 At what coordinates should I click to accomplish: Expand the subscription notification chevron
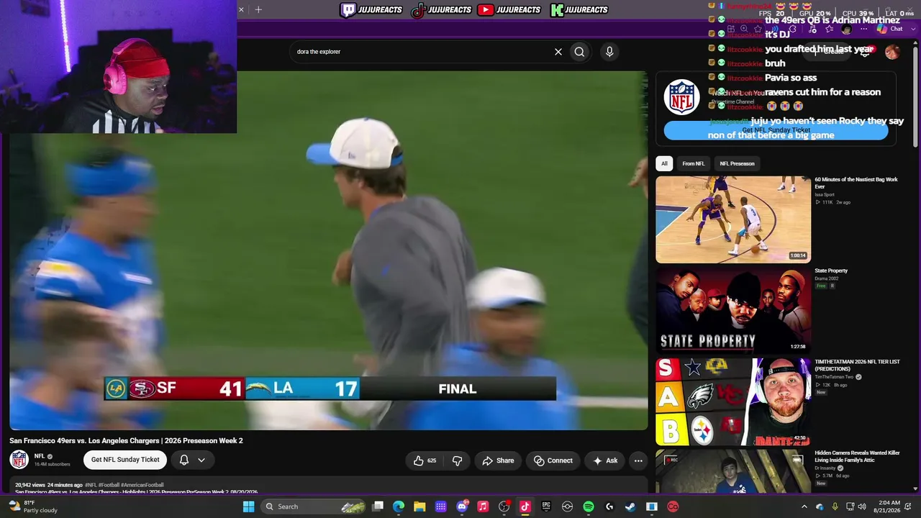(x=201, y=460)
